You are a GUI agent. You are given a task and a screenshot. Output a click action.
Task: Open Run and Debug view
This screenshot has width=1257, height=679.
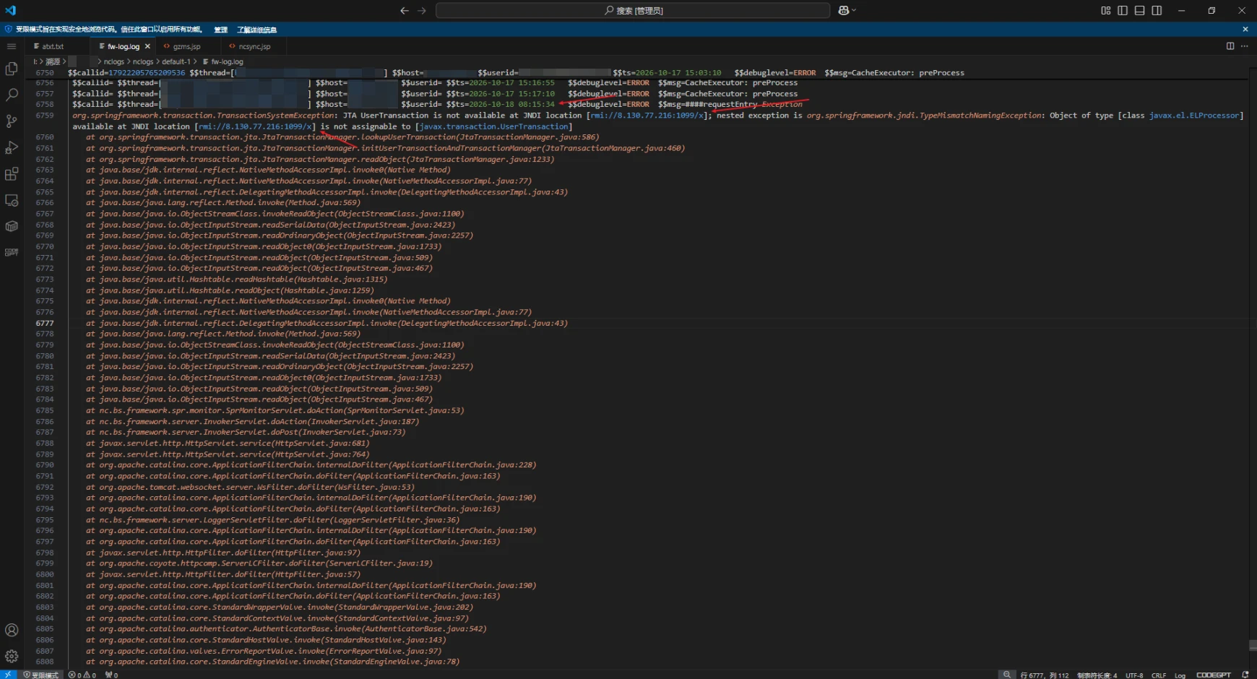(12, 148)
